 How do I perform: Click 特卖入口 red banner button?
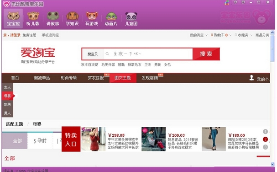click(x=71, y=139)
